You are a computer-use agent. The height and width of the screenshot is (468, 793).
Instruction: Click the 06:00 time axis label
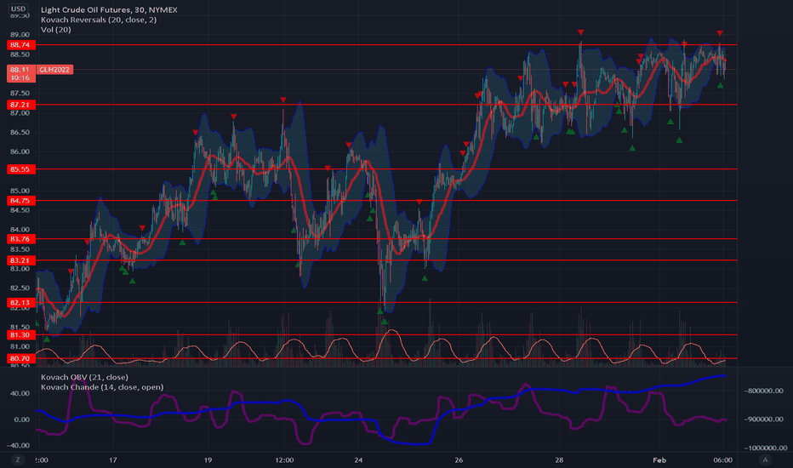pyautogui.click(x=722, y=459)
